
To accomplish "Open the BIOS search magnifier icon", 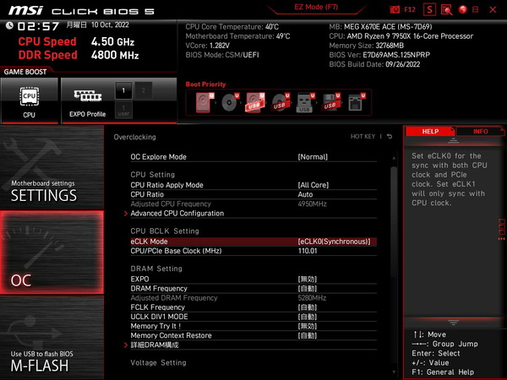I will pos(446,9).
